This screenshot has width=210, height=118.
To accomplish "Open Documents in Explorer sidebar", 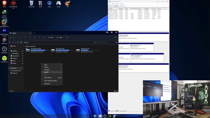I will 15,56.
